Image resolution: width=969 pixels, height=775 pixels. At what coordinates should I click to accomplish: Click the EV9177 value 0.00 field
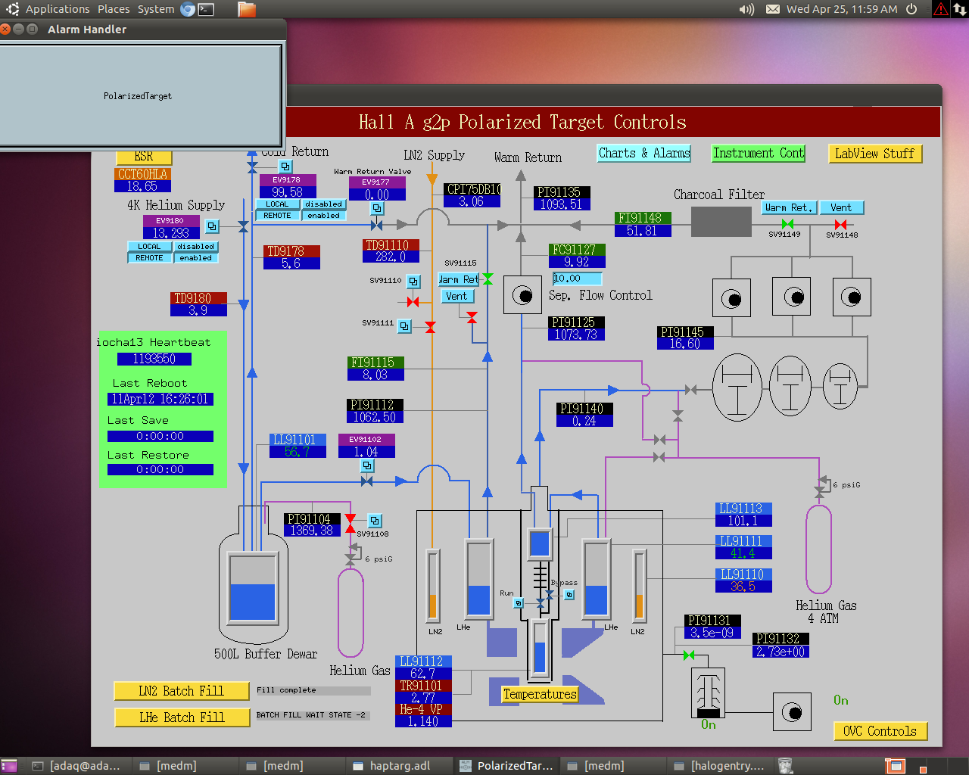(377, 195)
